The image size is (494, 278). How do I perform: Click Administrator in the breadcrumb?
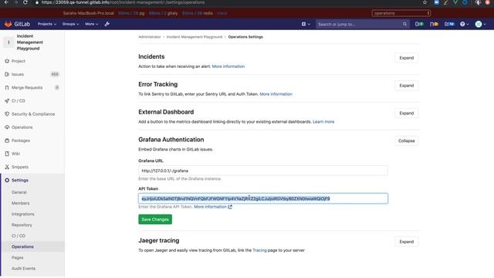pos(150,37)
